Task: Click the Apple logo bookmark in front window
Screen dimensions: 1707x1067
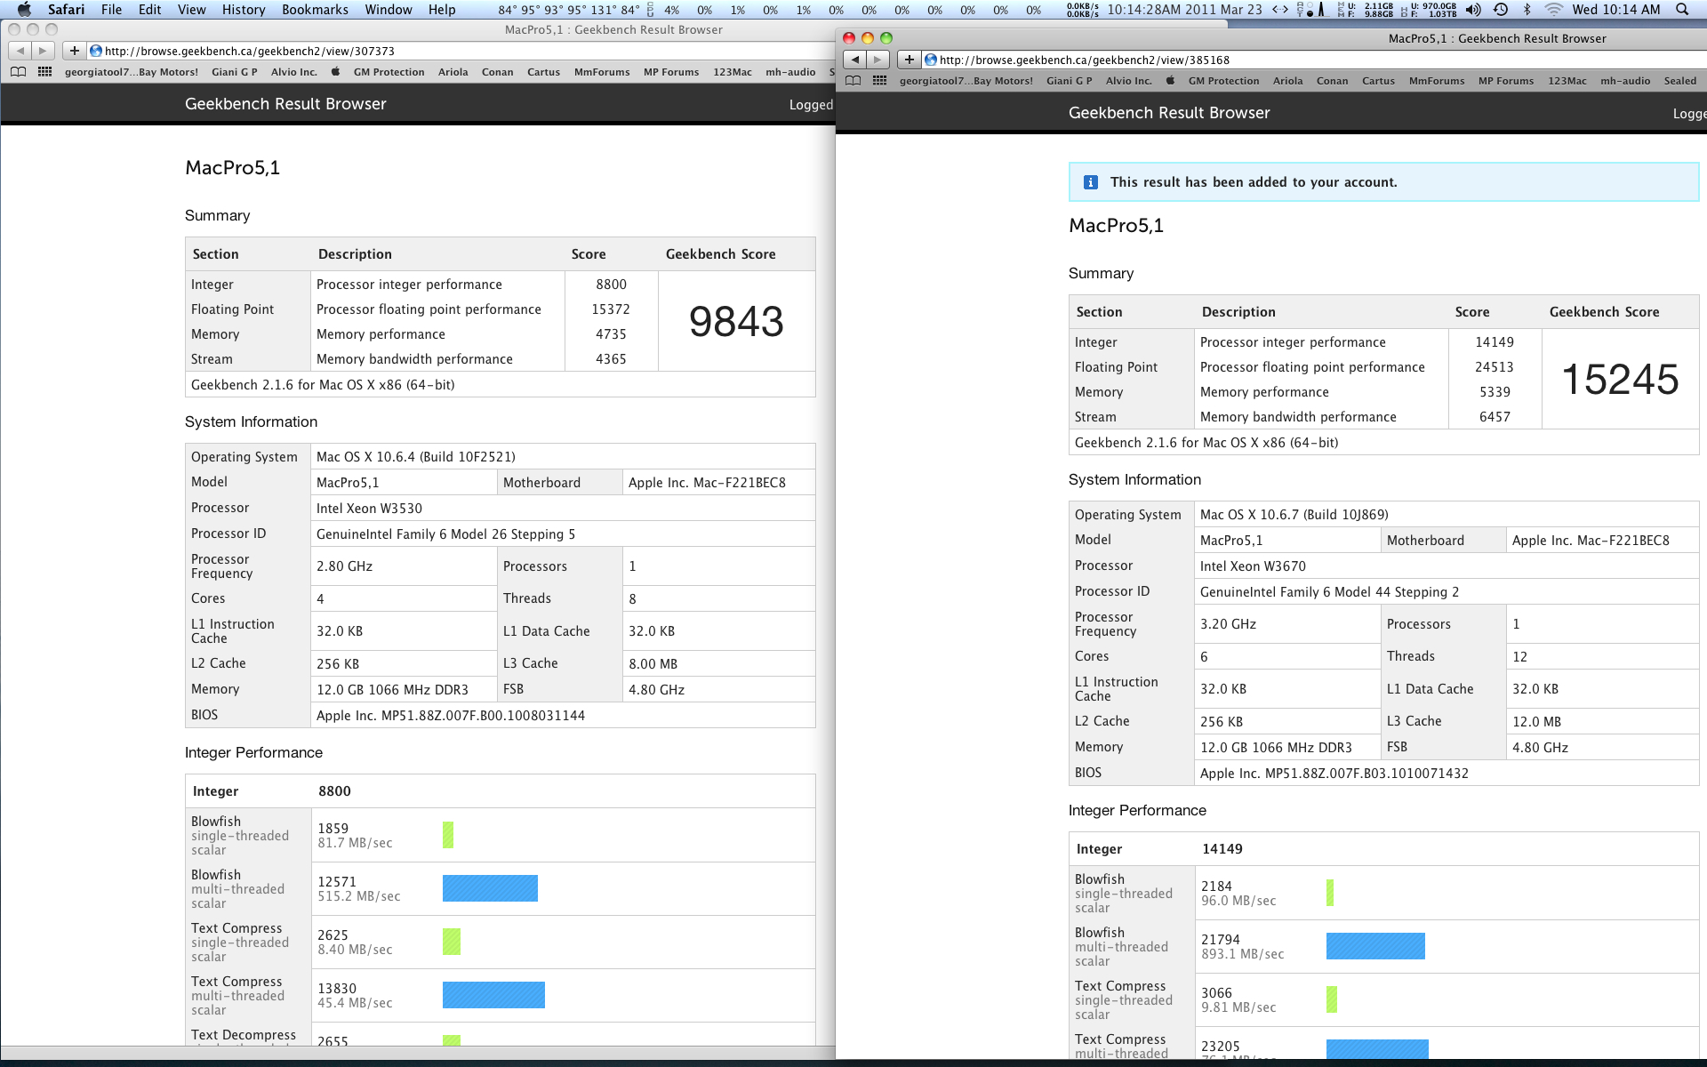Action: 1170,81
